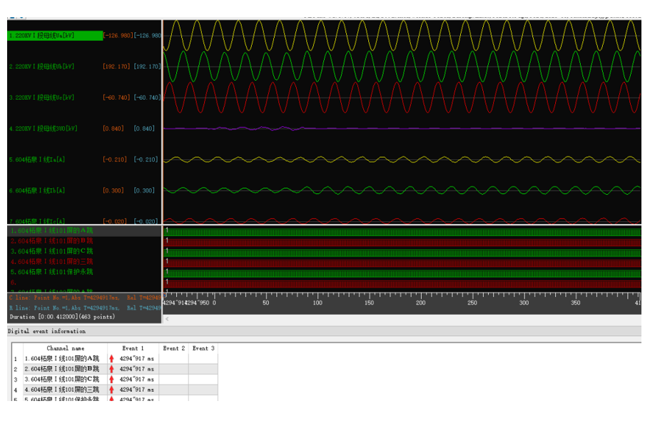The height and width of the screenshot is (426, 645).
Task: Click the 100 ms timeline tick
Action: (318, 303)
